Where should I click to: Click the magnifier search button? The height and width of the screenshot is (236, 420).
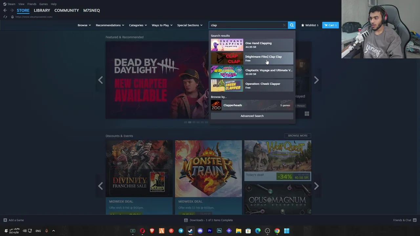pyautogui.click(x=292, y=25)
